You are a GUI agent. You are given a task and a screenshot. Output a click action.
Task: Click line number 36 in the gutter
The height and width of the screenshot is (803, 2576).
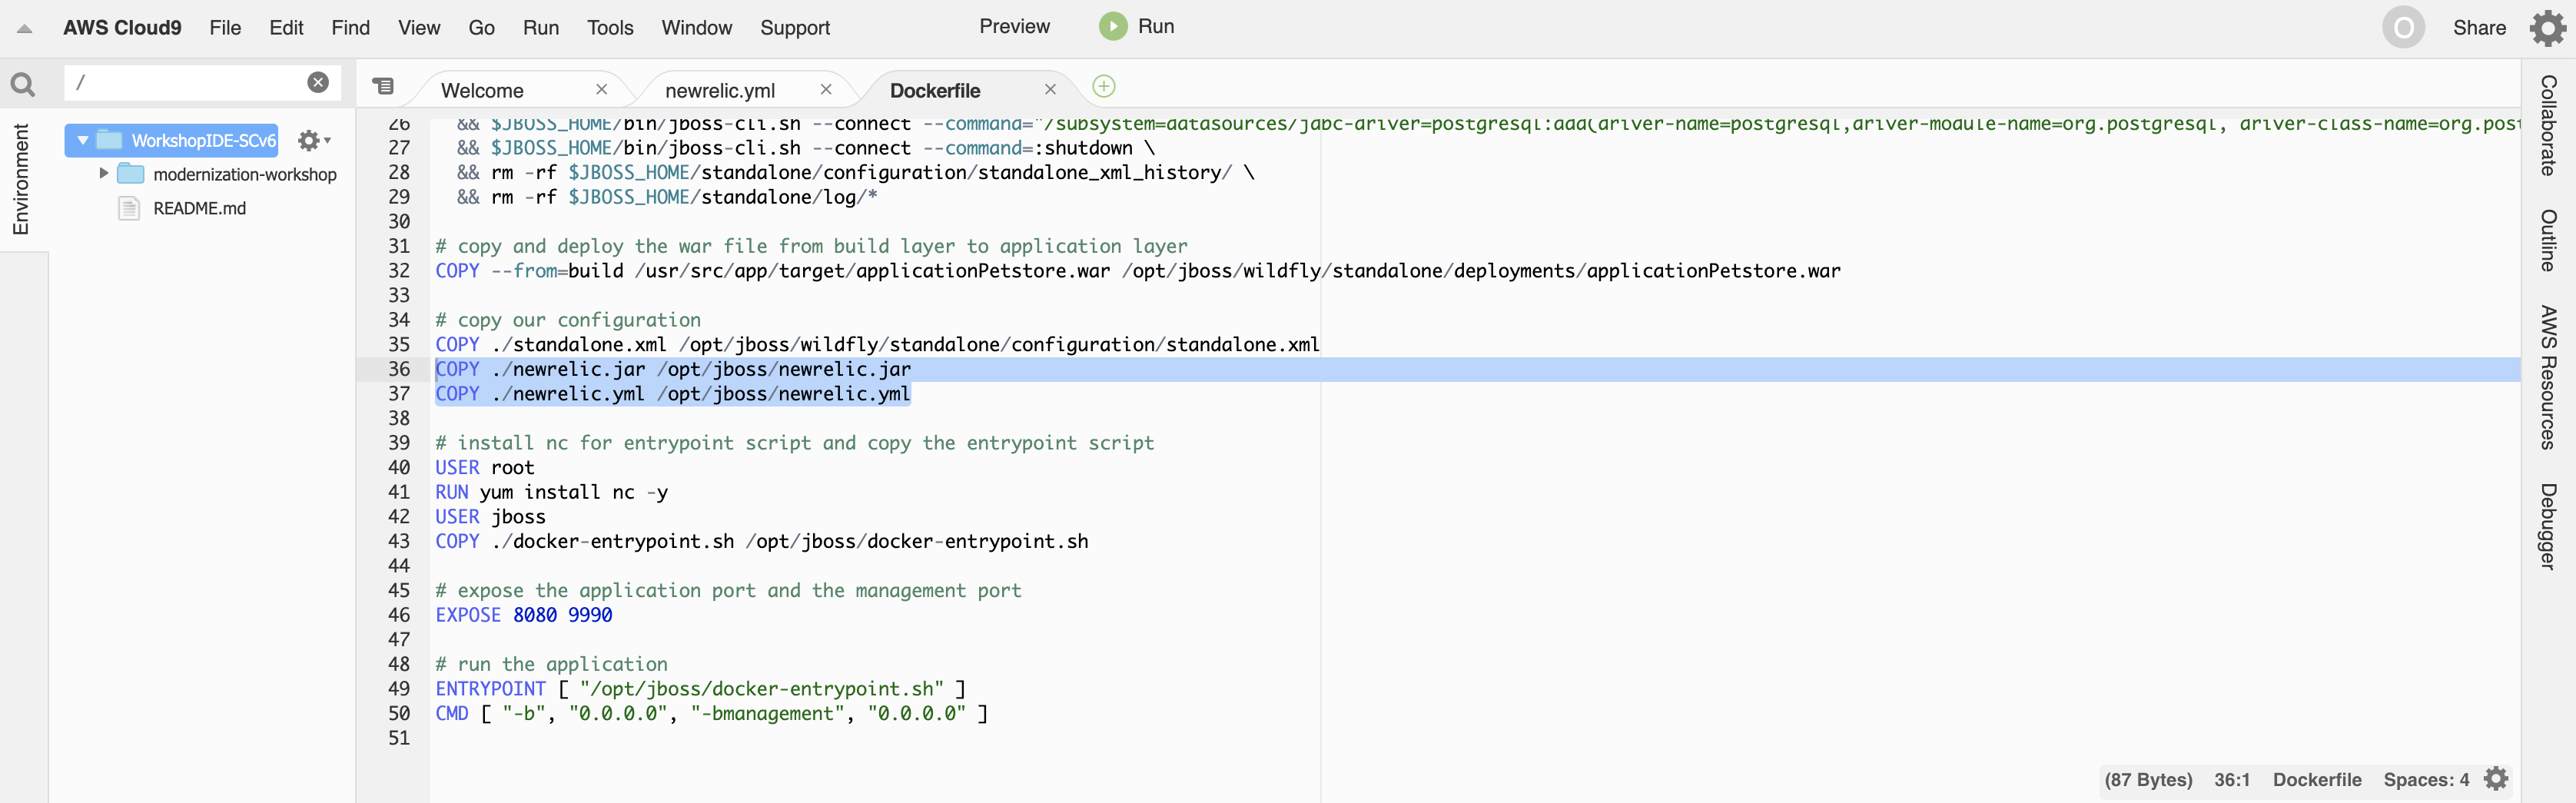[399, 370]
